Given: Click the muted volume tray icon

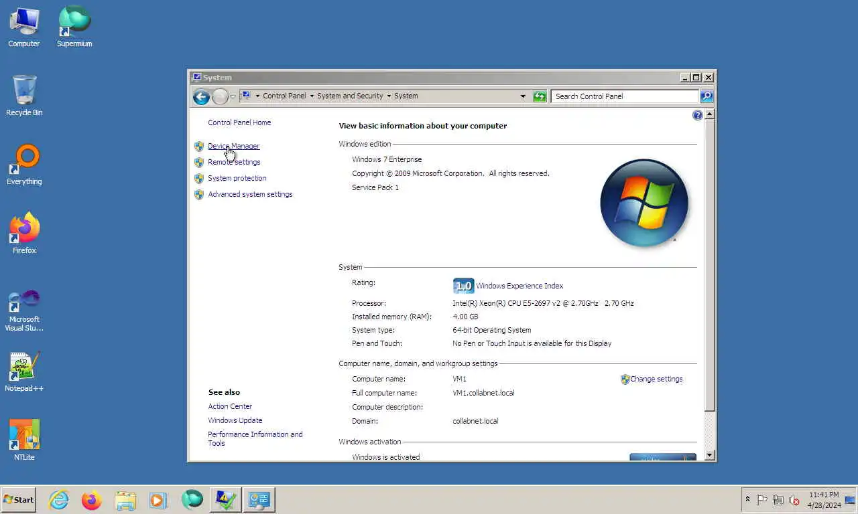Looking at the screenshot, I should click(794, 500).
